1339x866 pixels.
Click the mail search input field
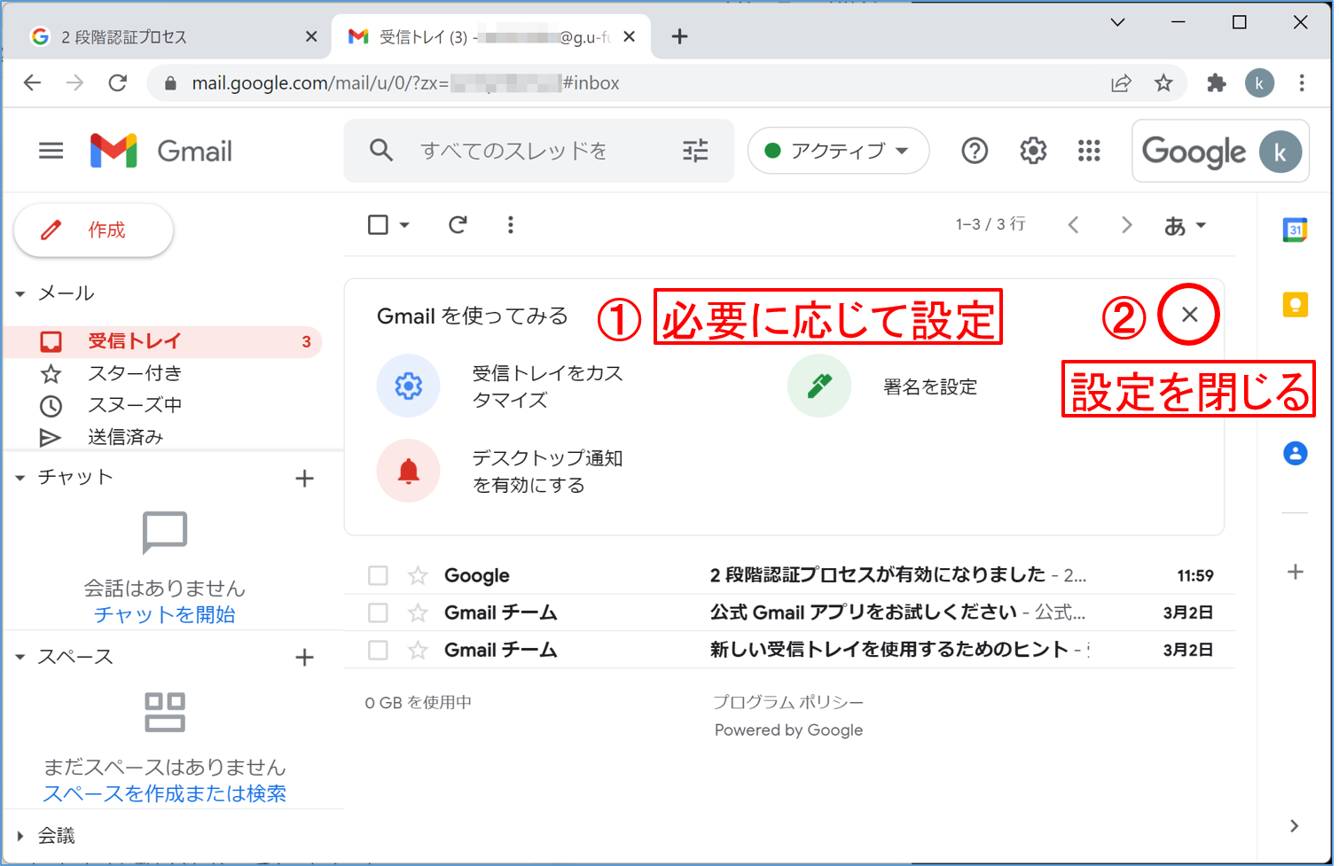539,151
